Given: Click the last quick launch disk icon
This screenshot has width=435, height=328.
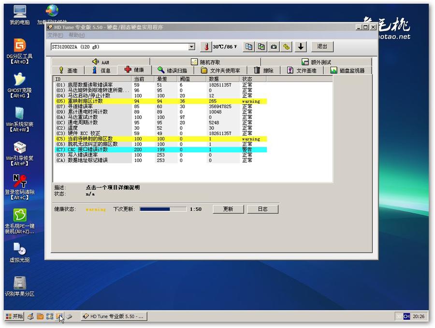Looking at the screenshot, I should (x=69, y=316).
